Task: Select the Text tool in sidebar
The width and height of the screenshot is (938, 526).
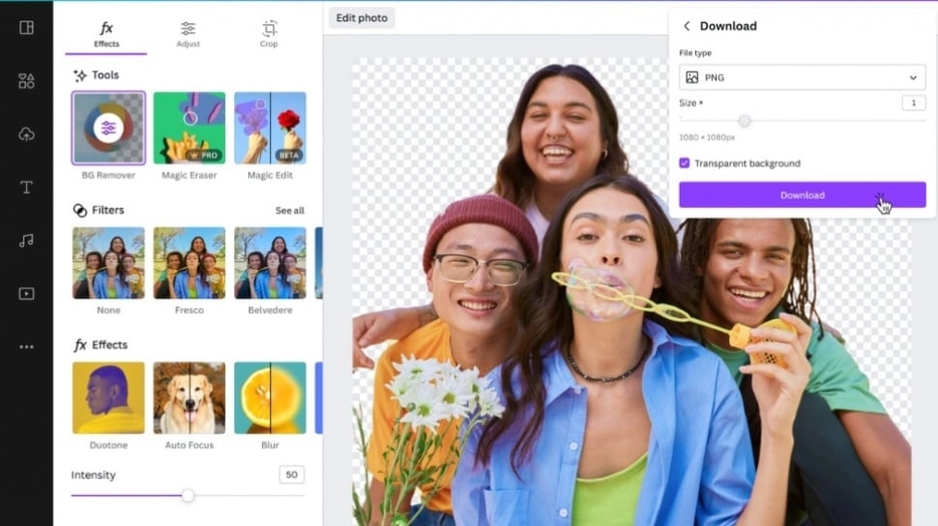Action: click(26, 188)
